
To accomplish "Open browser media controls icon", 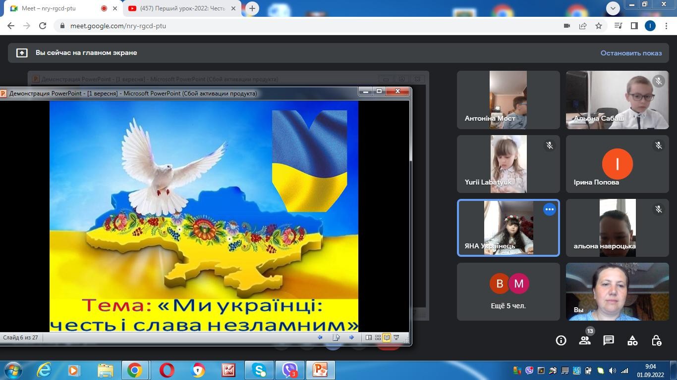I will pos(618,26).
